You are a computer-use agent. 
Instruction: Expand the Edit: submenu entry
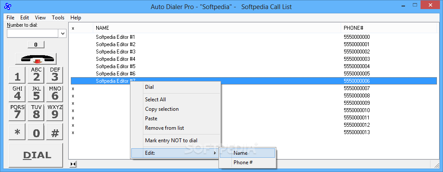(x=175, y=153)
